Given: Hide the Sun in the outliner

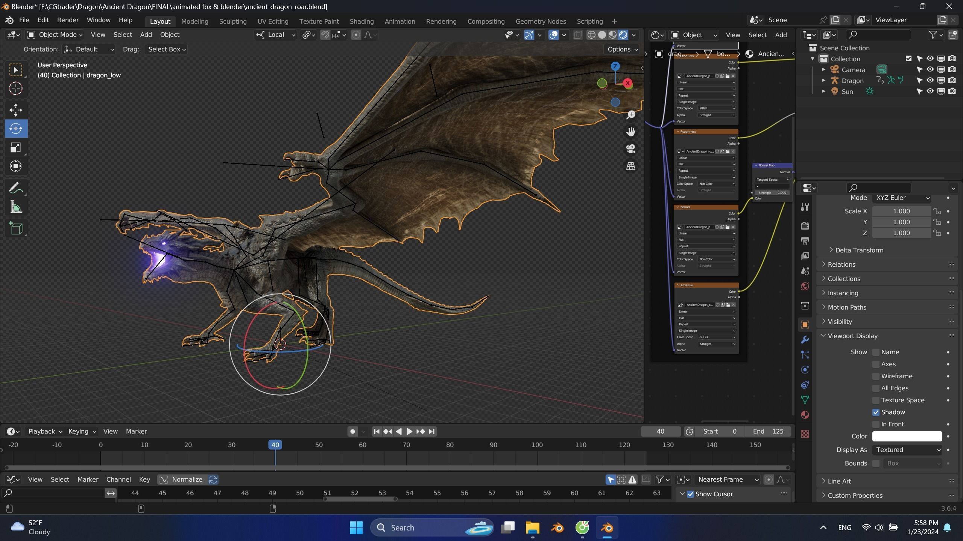Looking at the screenshot, I should pos(930,91).
